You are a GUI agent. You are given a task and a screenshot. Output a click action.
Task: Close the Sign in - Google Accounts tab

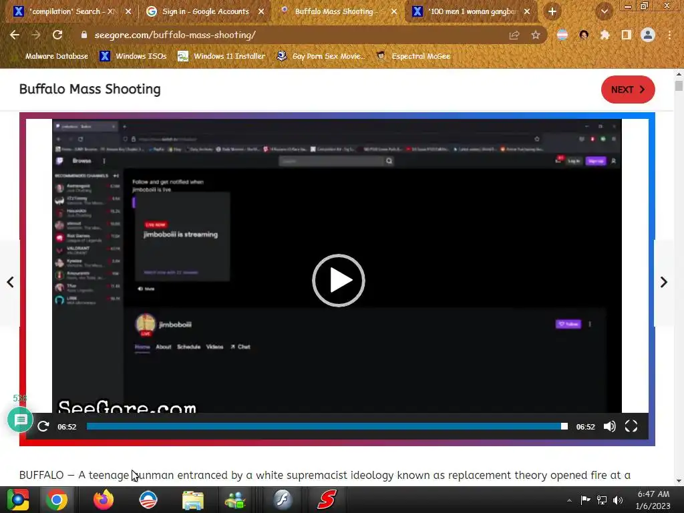[x=261, y=11]
